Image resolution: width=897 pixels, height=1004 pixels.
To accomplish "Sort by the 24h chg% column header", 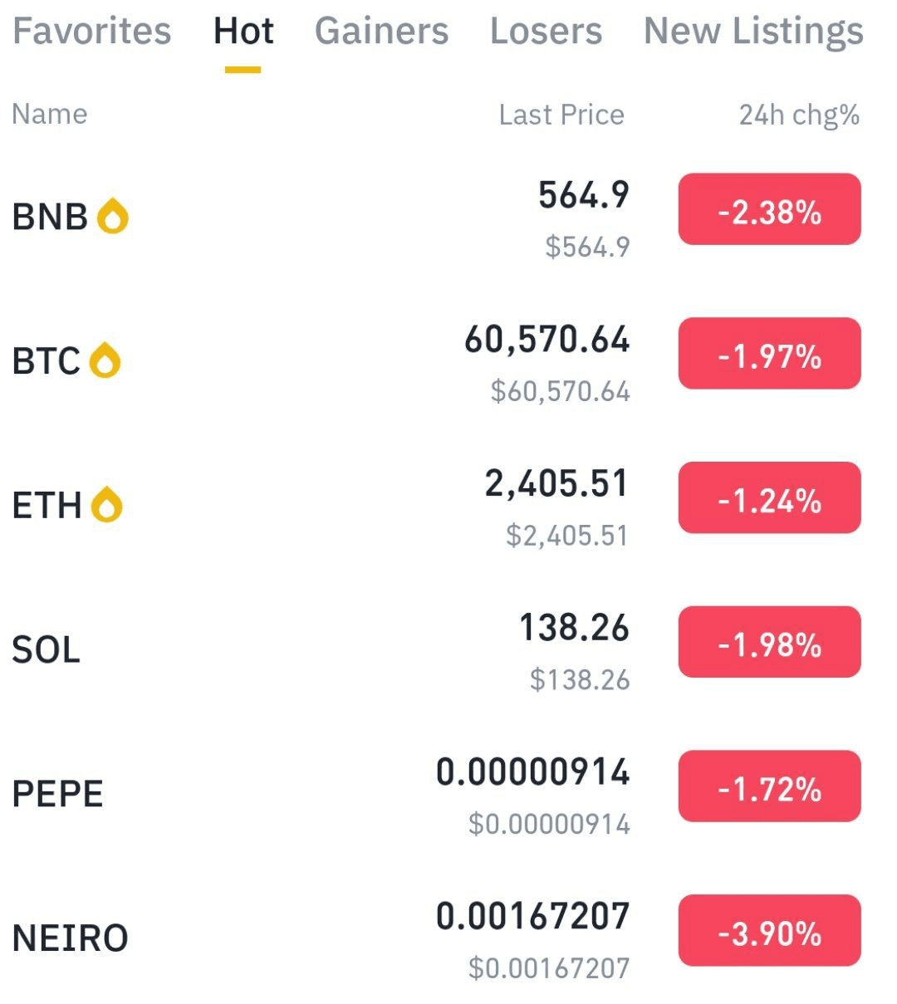I will [x=799, y=115].
